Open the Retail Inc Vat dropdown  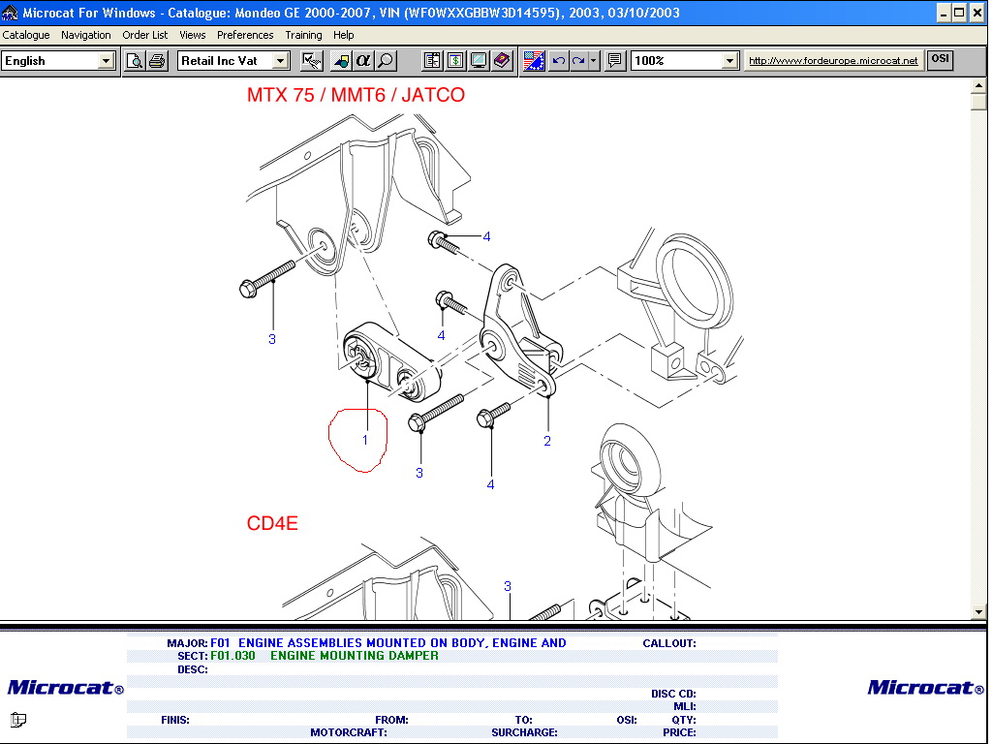280,61
